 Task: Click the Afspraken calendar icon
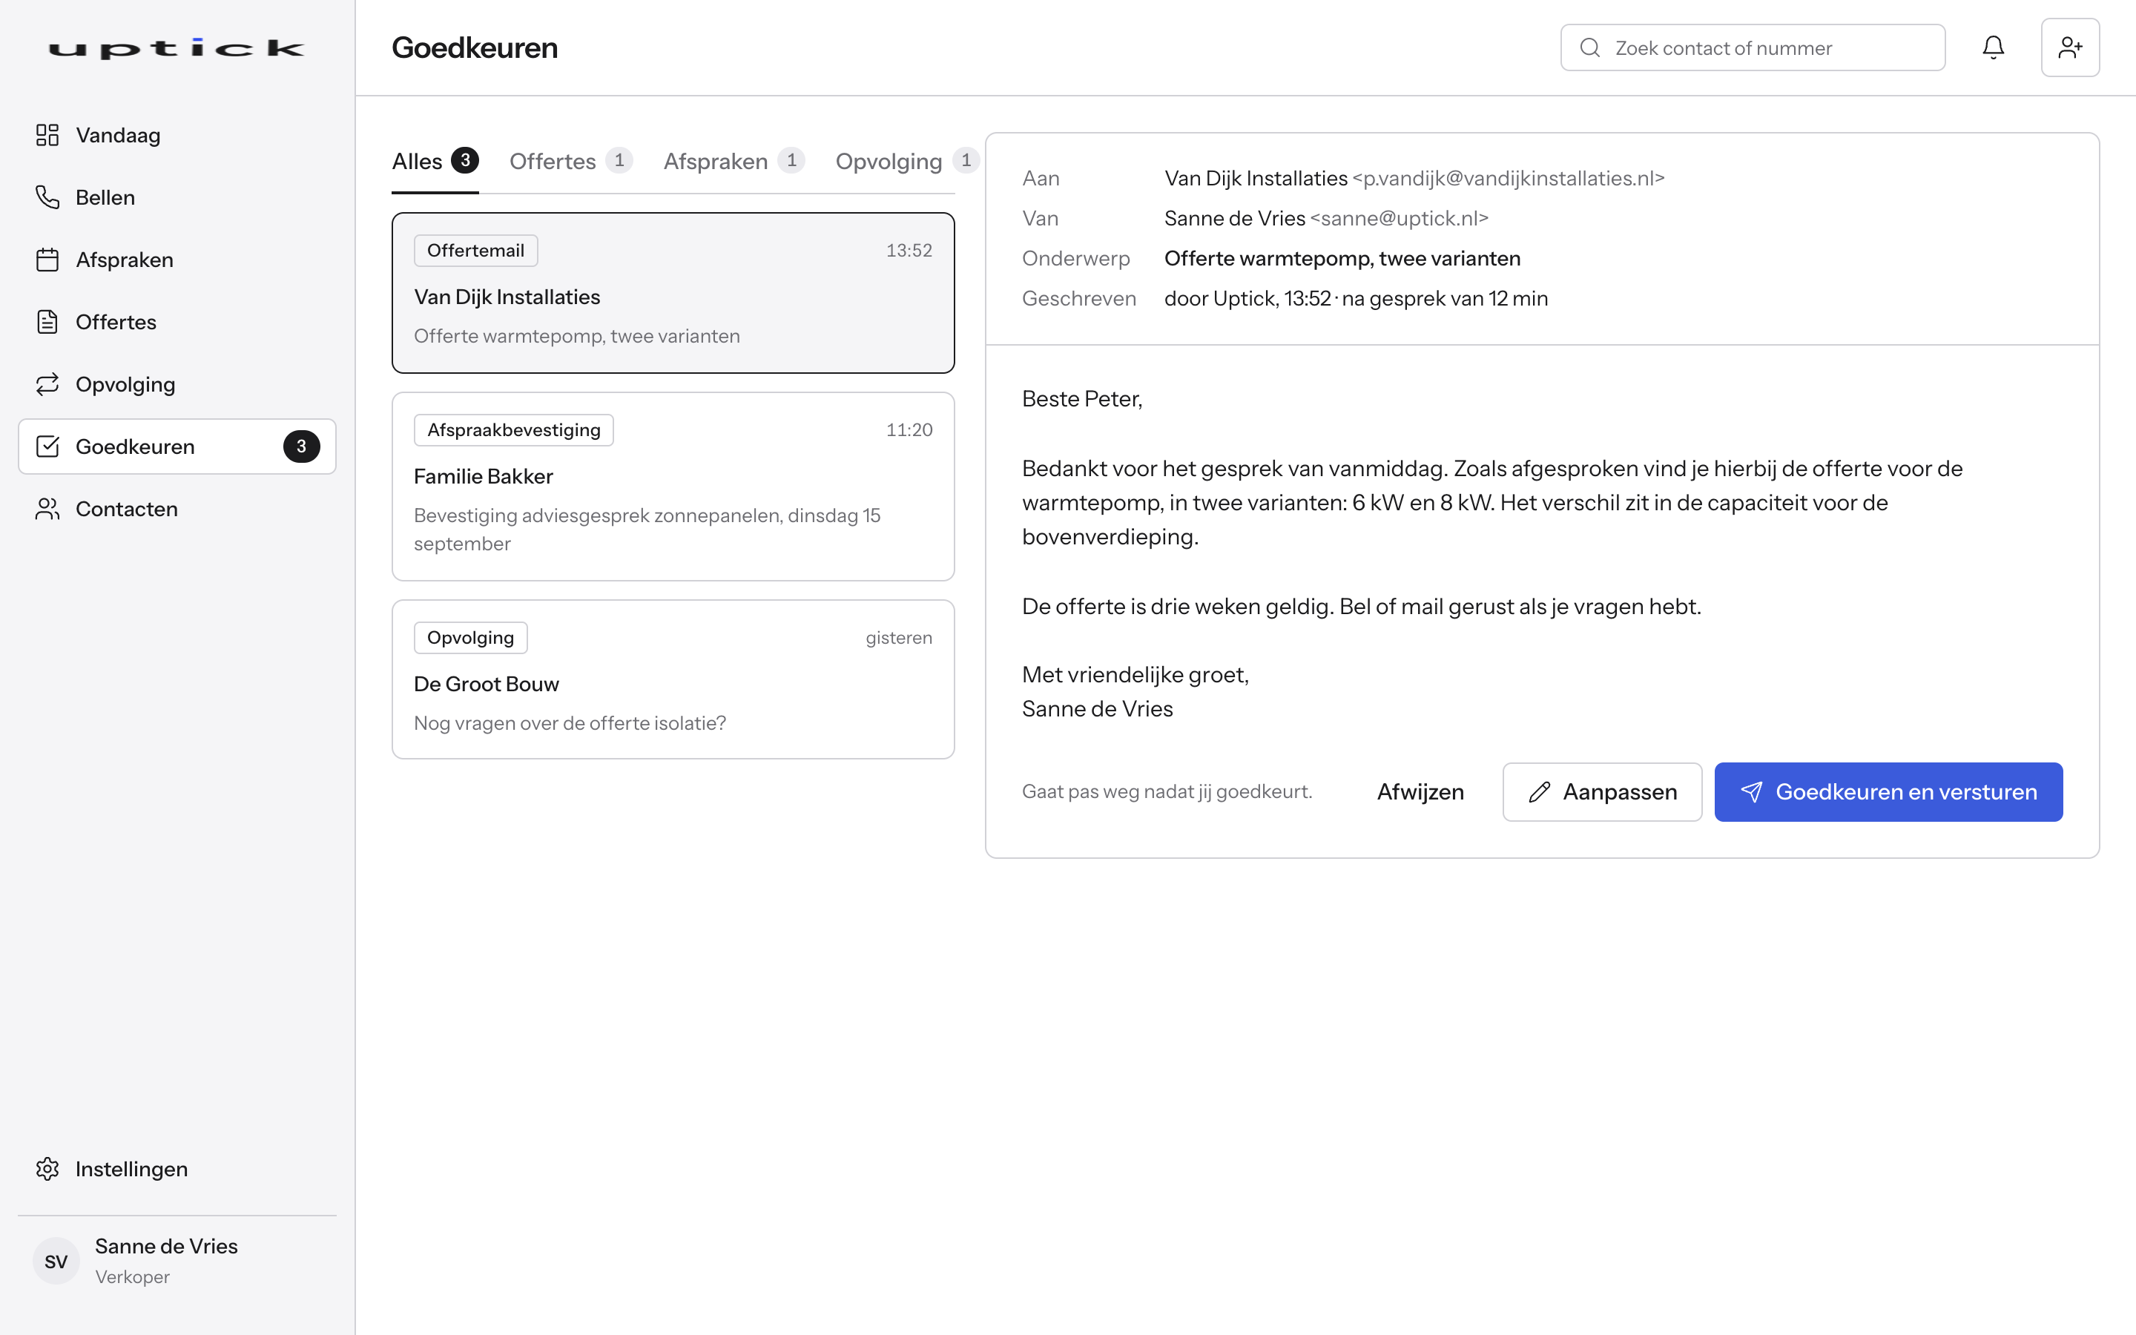(47, 260)
